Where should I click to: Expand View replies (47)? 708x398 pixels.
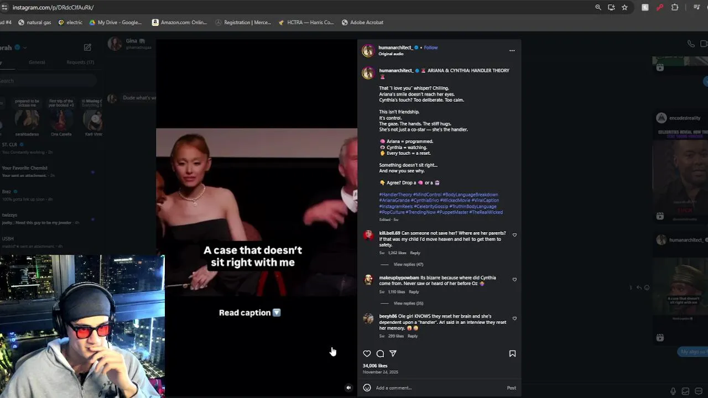pos(408,264)
